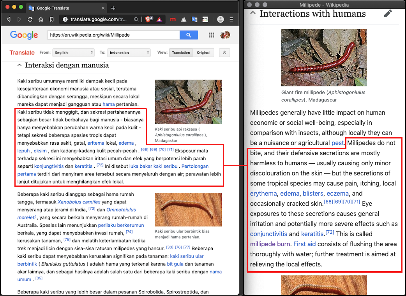The width and height of the screenshot is (406, 296).
Task: Switch view to Translation
Action: point(181,53)
